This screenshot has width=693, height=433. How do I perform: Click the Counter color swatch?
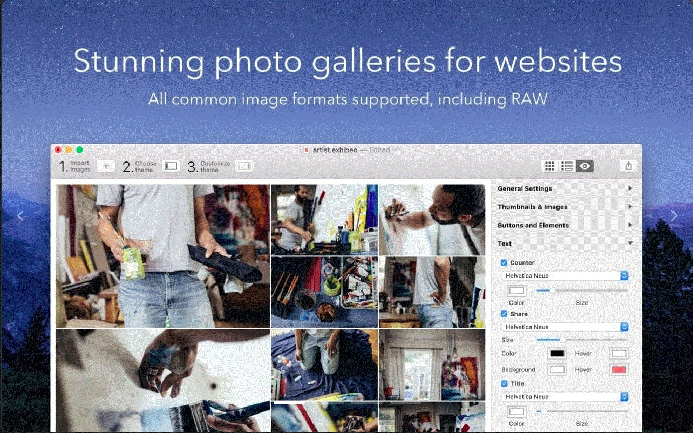pos(517,290)
